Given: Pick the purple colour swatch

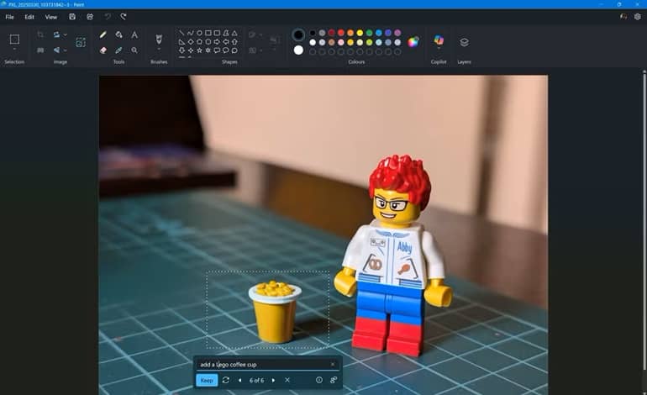Looking at the screenshot, I should coord(397,33).
